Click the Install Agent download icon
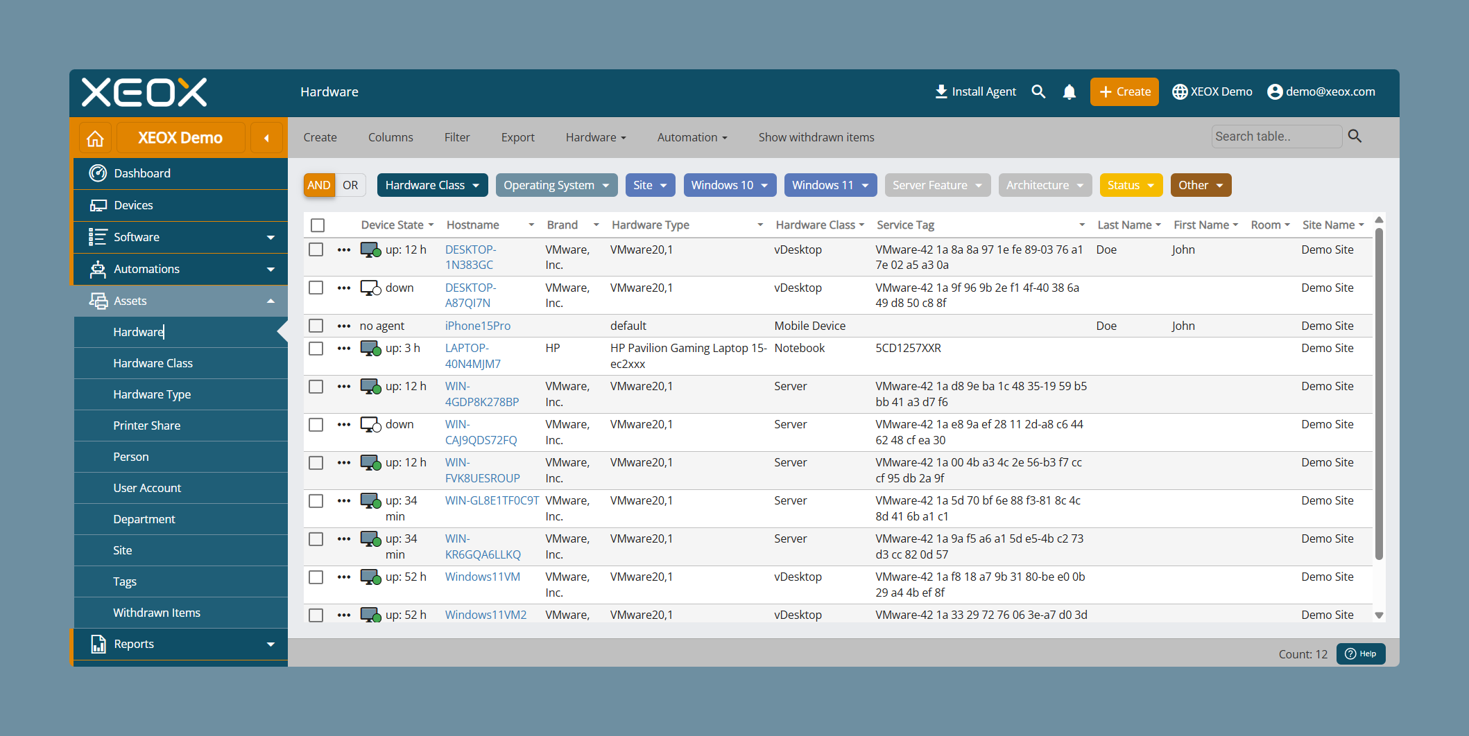Image resolution: width=1469 pixels, height=736 pixels. pyautogui.click(x=941, y=91)
